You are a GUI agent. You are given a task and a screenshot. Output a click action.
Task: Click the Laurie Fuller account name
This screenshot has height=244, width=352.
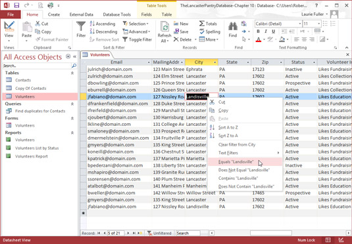313,14
